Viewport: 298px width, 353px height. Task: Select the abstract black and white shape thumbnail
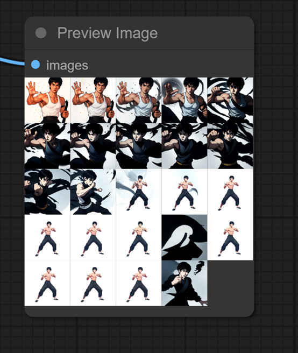click(x=185, y=237)
